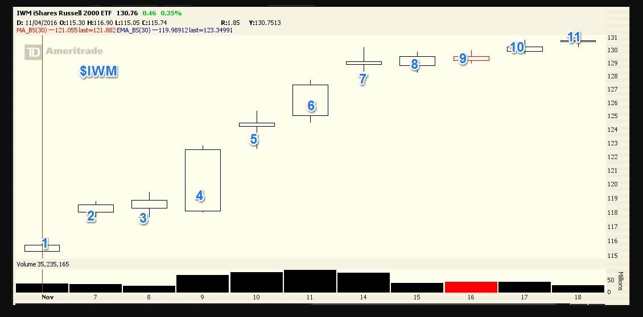Image resolution: width=643 pixels, height=317 pixels.
Task: Select the tall November 9 candlestick
Action: click(x=203, y=180)
